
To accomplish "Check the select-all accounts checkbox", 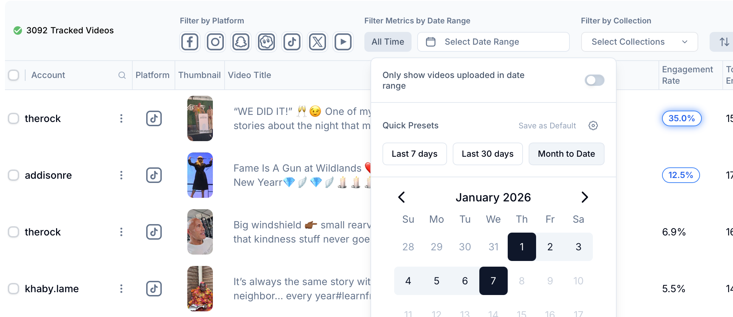I will coord(13,75).
